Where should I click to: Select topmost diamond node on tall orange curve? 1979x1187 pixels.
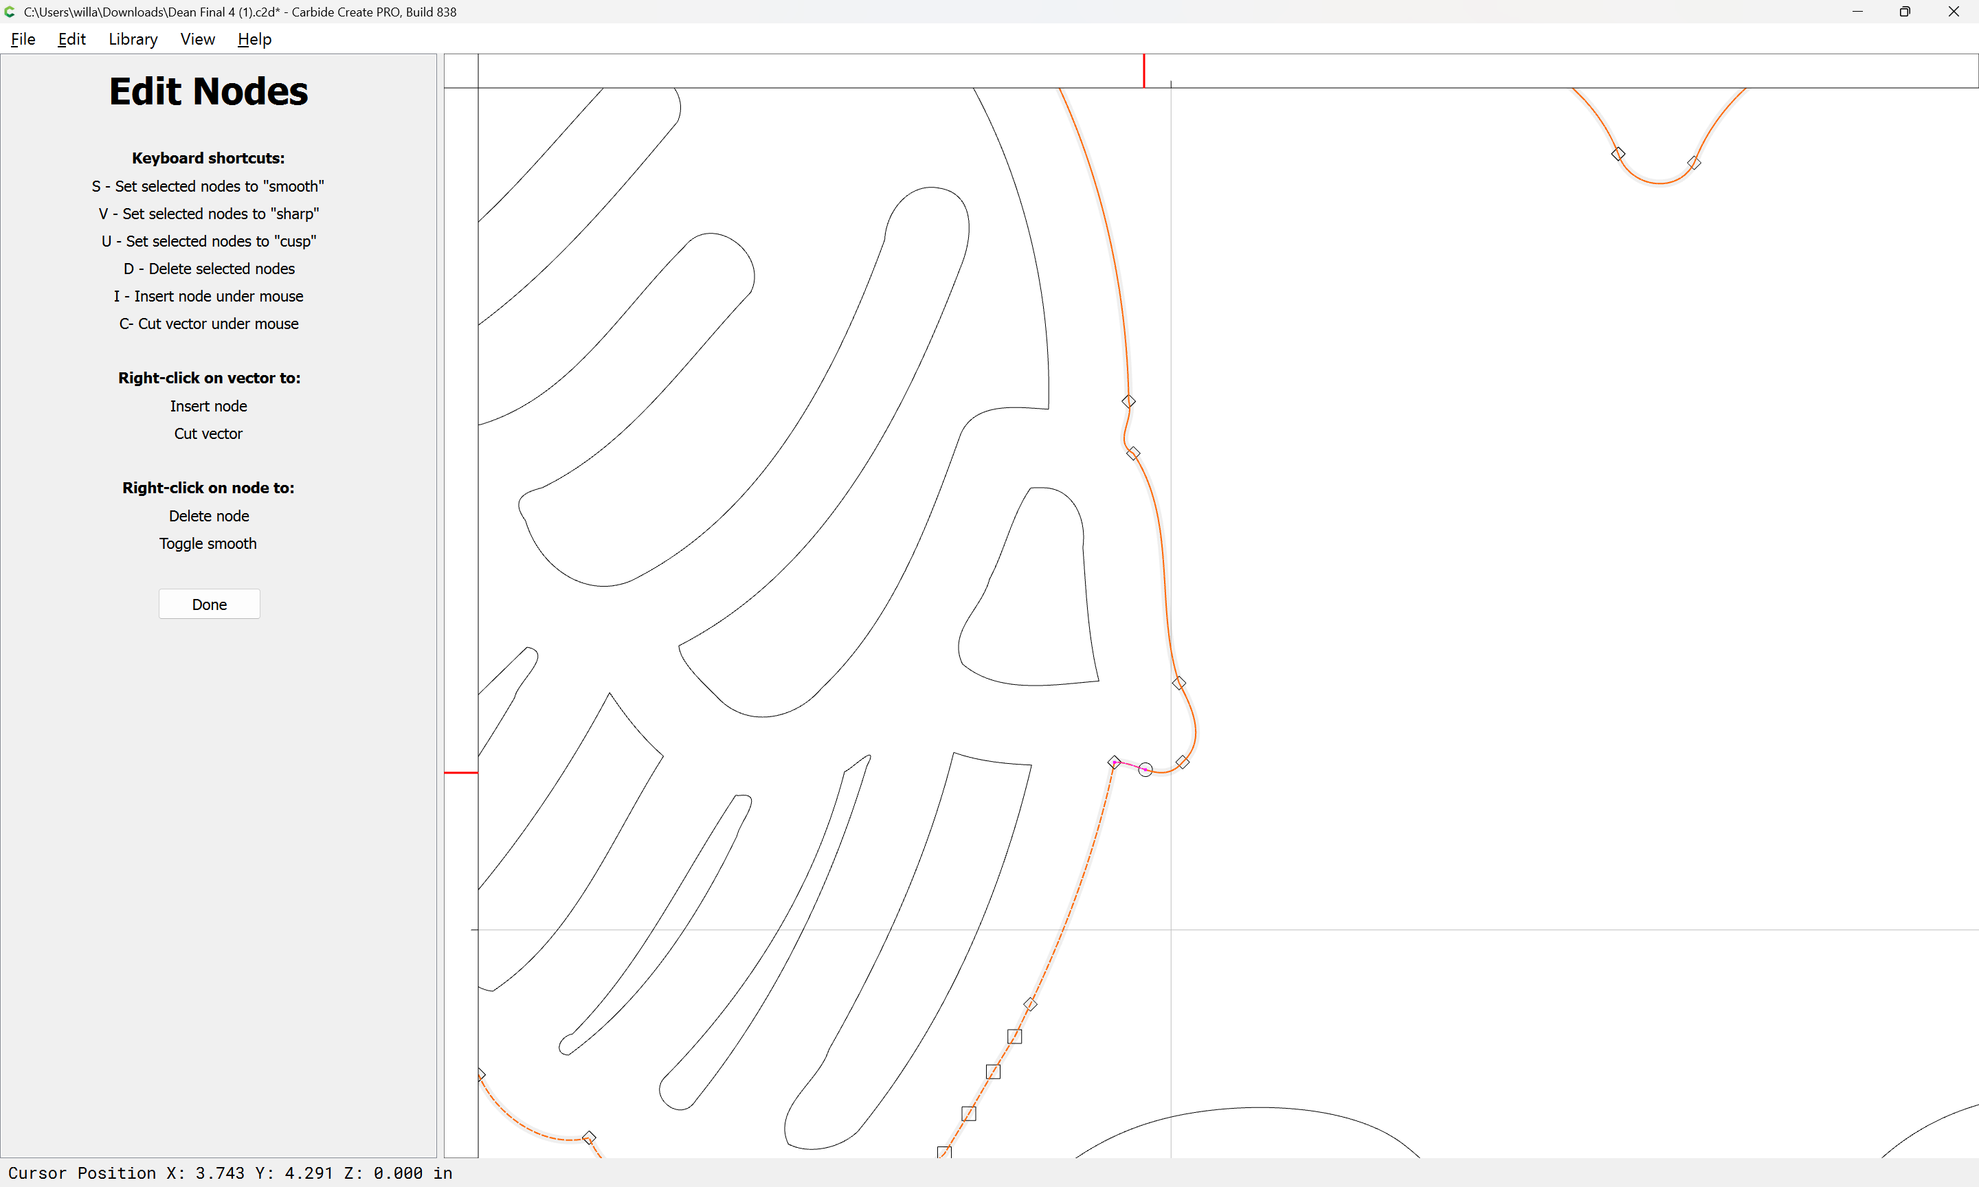click(1128, 402)
